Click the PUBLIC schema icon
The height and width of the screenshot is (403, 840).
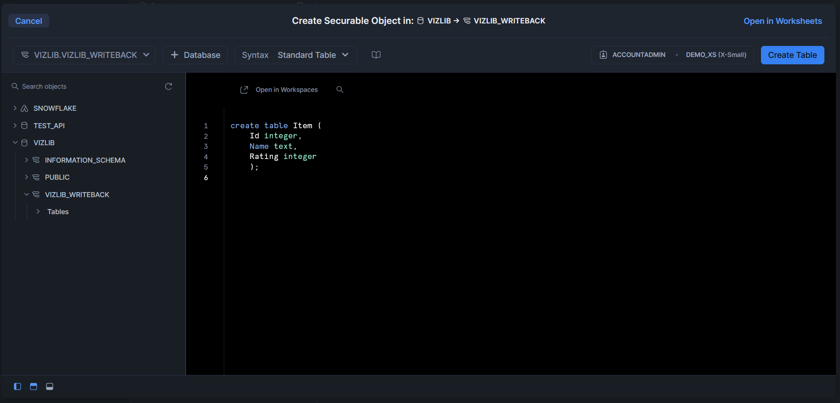pyautogui.click(x=36, y=177)
